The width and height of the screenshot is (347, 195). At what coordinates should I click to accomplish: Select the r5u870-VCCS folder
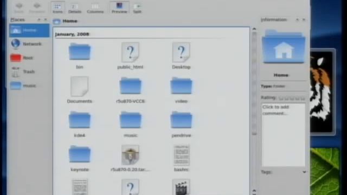[130, 90]
